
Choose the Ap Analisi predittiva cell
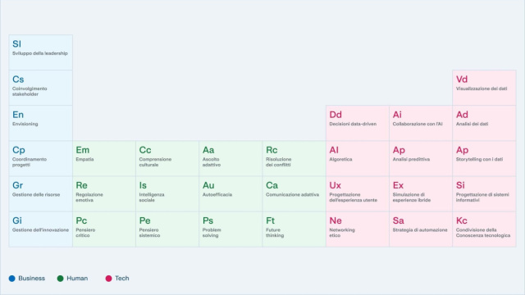point(421,158)
